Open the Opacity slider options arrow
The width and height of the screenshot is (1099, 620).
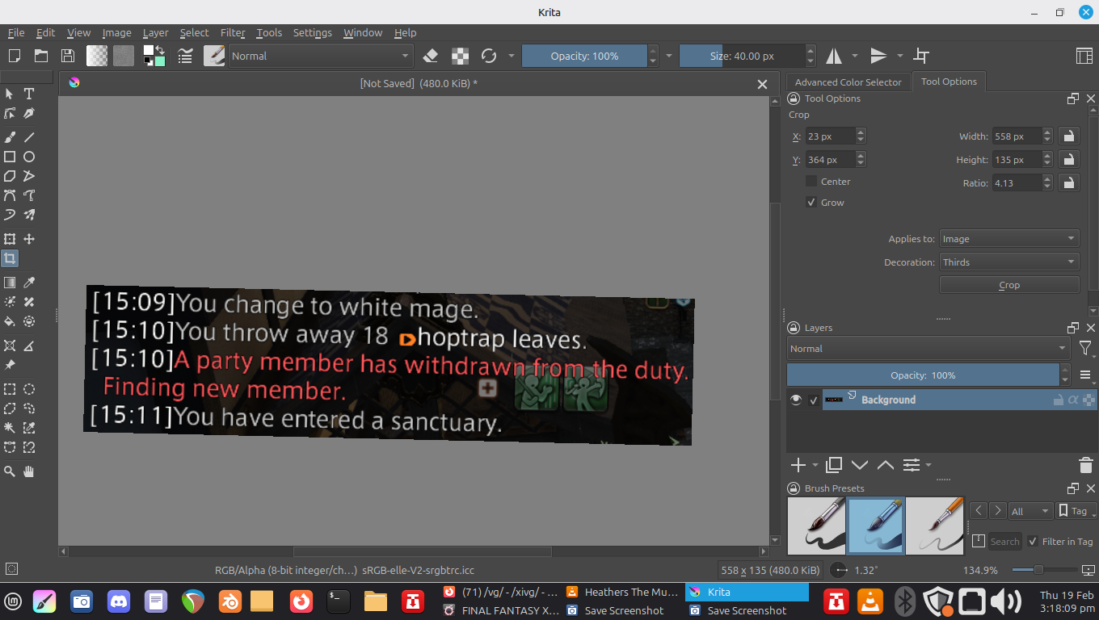click(x=668, y=56)
